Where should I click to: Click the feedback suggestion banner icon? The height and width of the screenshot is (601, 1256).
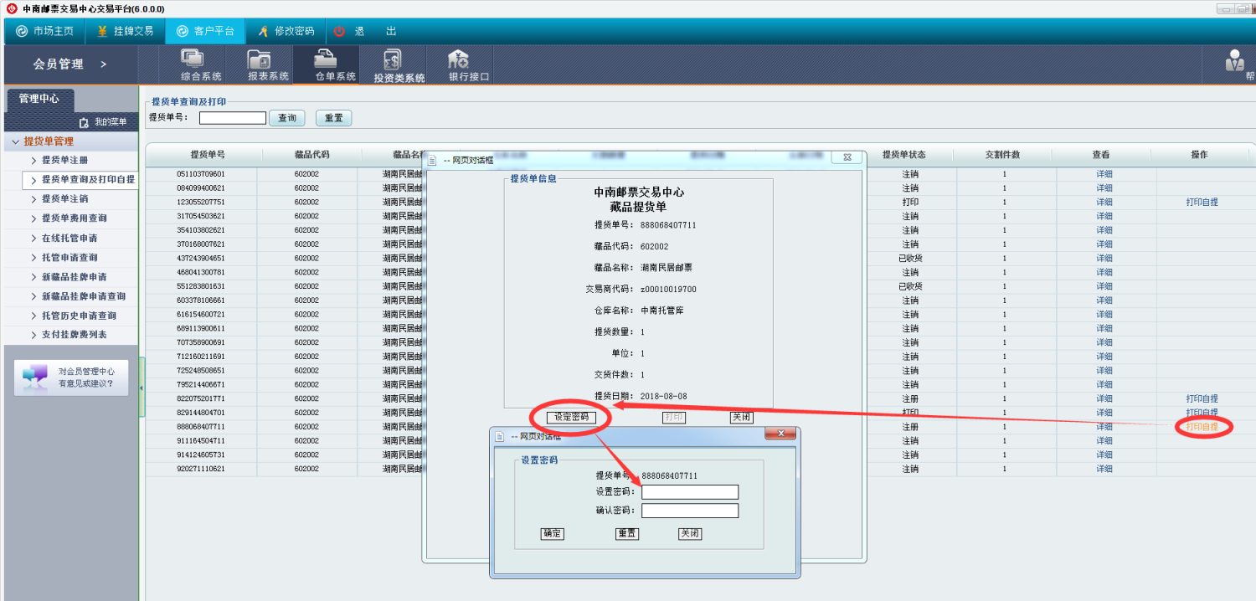[x=35, y=377]
